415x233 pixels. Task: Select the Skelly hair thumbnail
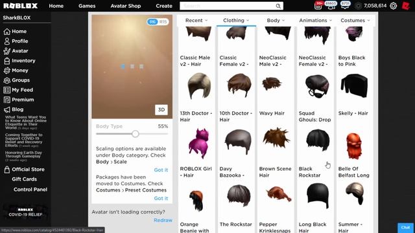354,85
